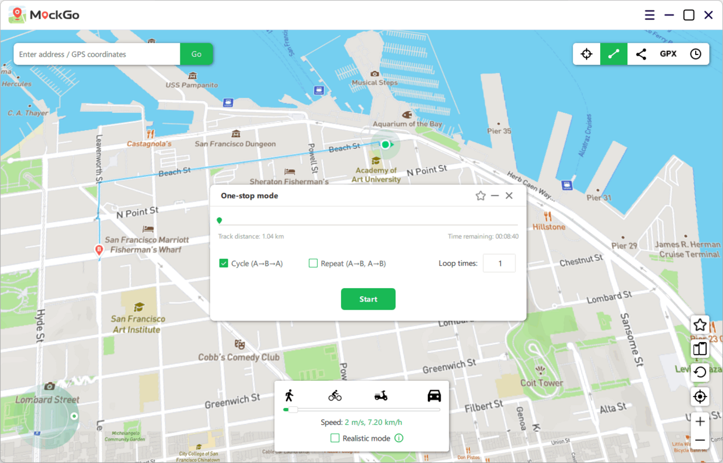
Task: Click the favorites star on map sidebar
Action: pyautogui.click(x=700, y=325)
